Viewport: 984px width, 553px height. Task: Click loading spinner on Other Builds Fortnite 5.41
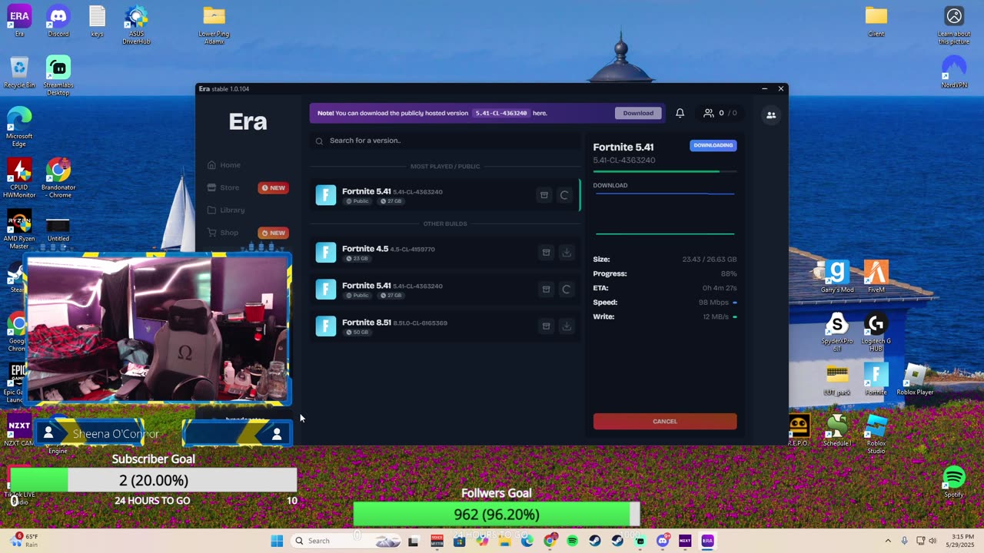click(567, 290)
